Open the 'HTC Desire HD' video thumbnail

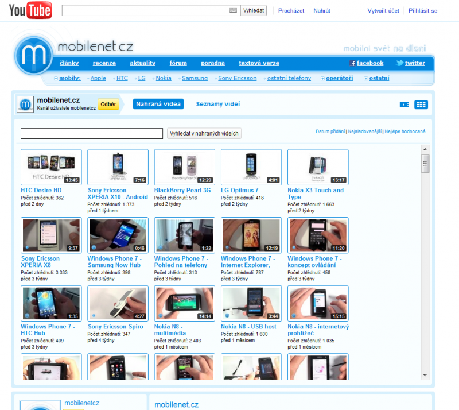(x=50, y=167)
